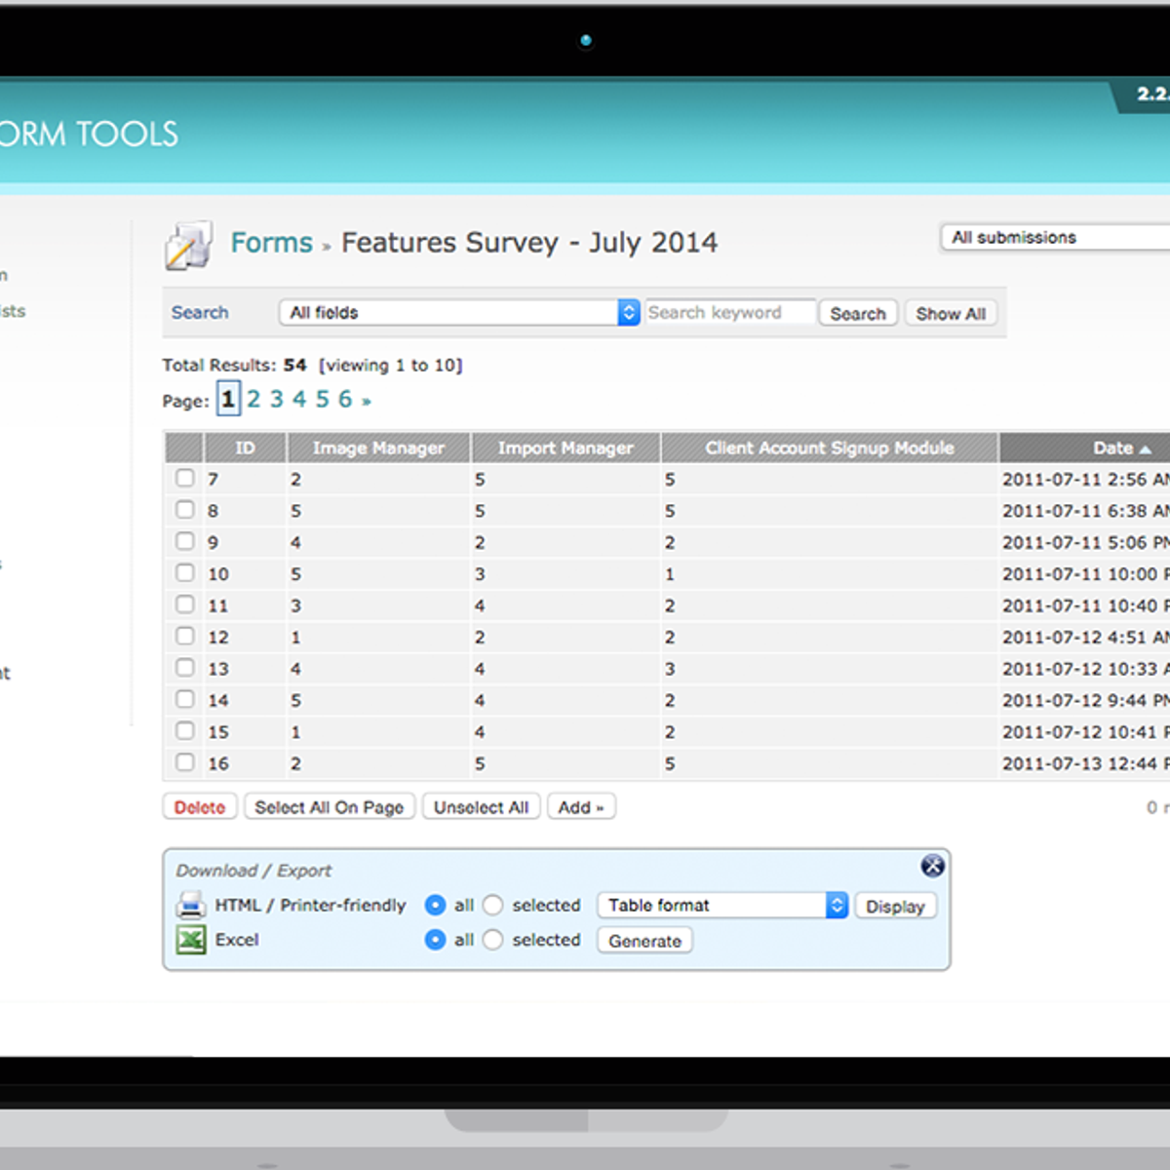Open the All fields search dropdown

[x=459, y=313]
